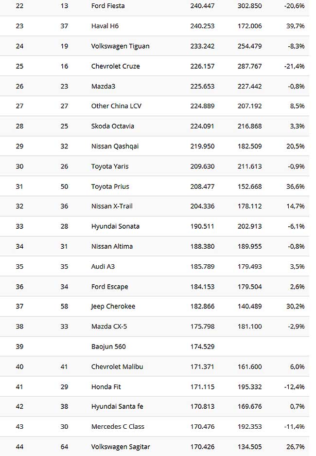Select Volkswagen Sagitar rank number 44
Viewport: 316px width, 456px height.
click(19, 447)
